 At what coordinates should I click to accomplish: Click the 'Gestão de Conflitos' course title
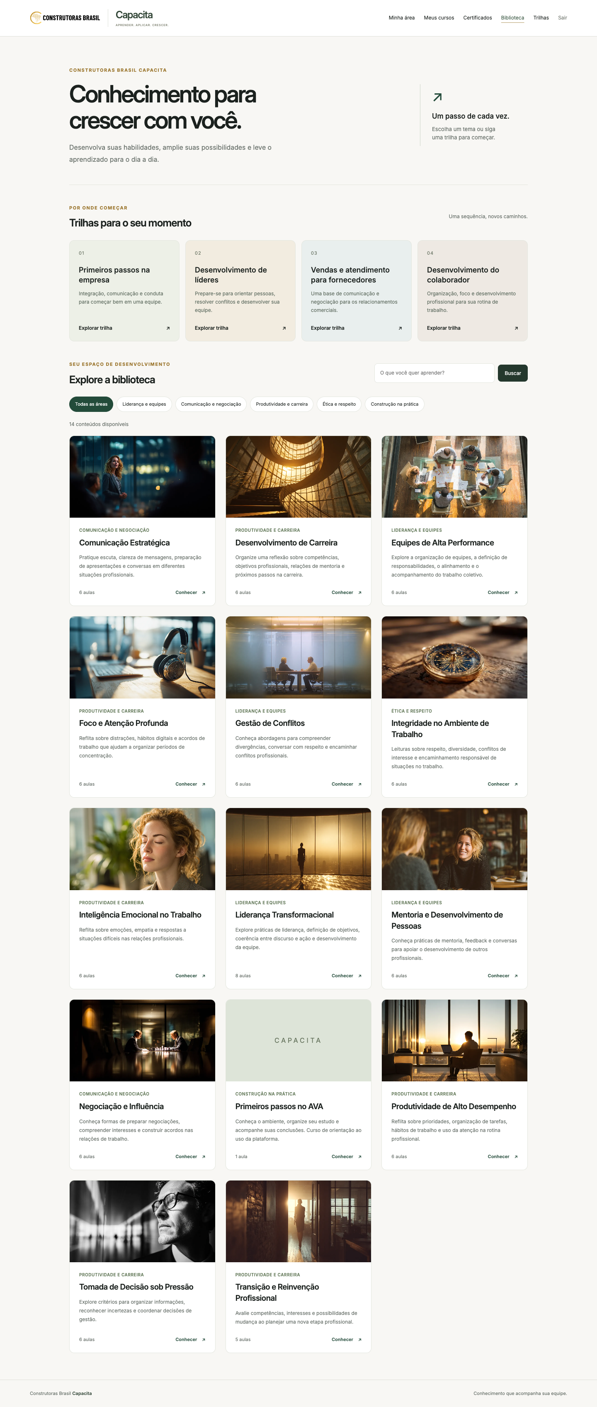[x=270, y=723]
